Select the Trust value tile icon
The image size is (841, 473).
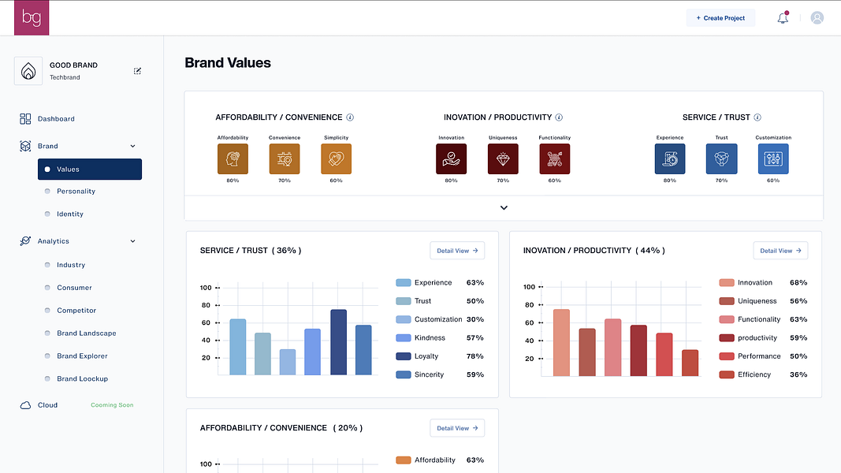[721, 158]
